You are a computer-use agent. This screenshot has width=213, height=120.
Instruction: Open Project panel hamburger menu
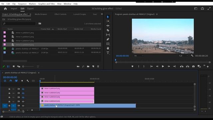30,14
